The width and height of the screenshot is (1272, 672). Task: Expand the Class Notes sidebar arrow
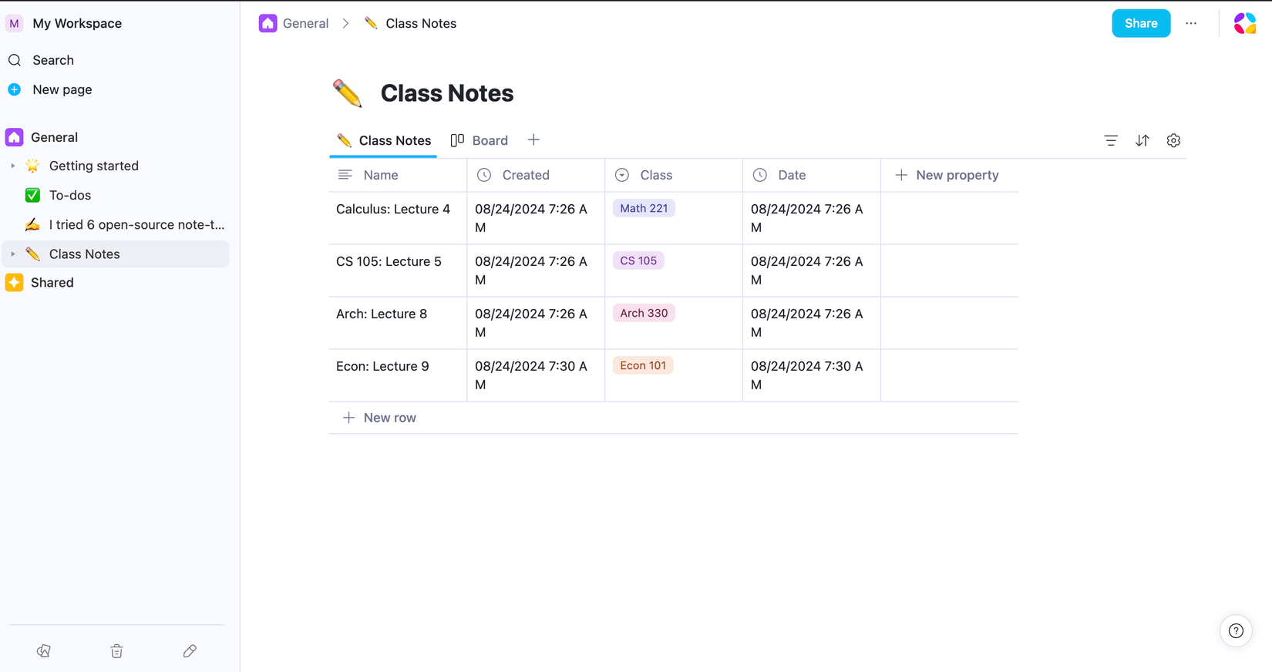click(12, 254)
